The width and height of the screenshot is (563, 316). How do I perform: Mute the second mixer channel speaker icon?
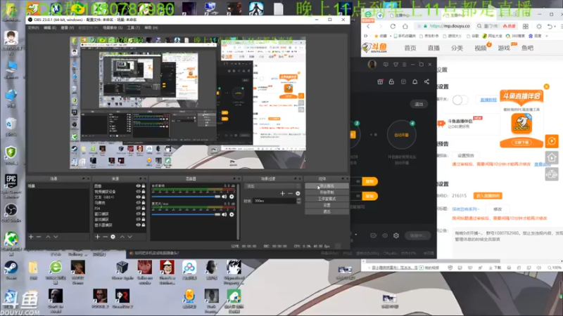pyautogui.click(x=224, y=214)
